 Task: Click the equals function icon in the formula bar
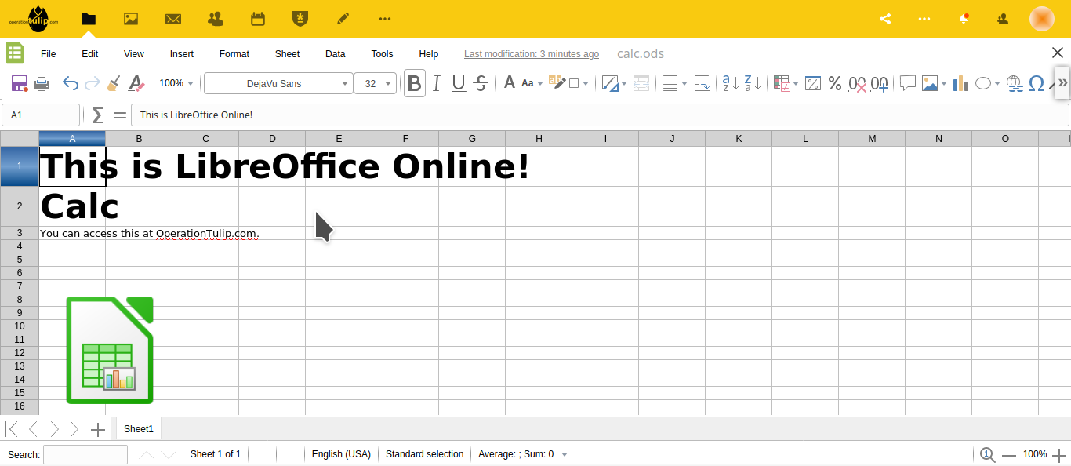click(x=120, y=115)
